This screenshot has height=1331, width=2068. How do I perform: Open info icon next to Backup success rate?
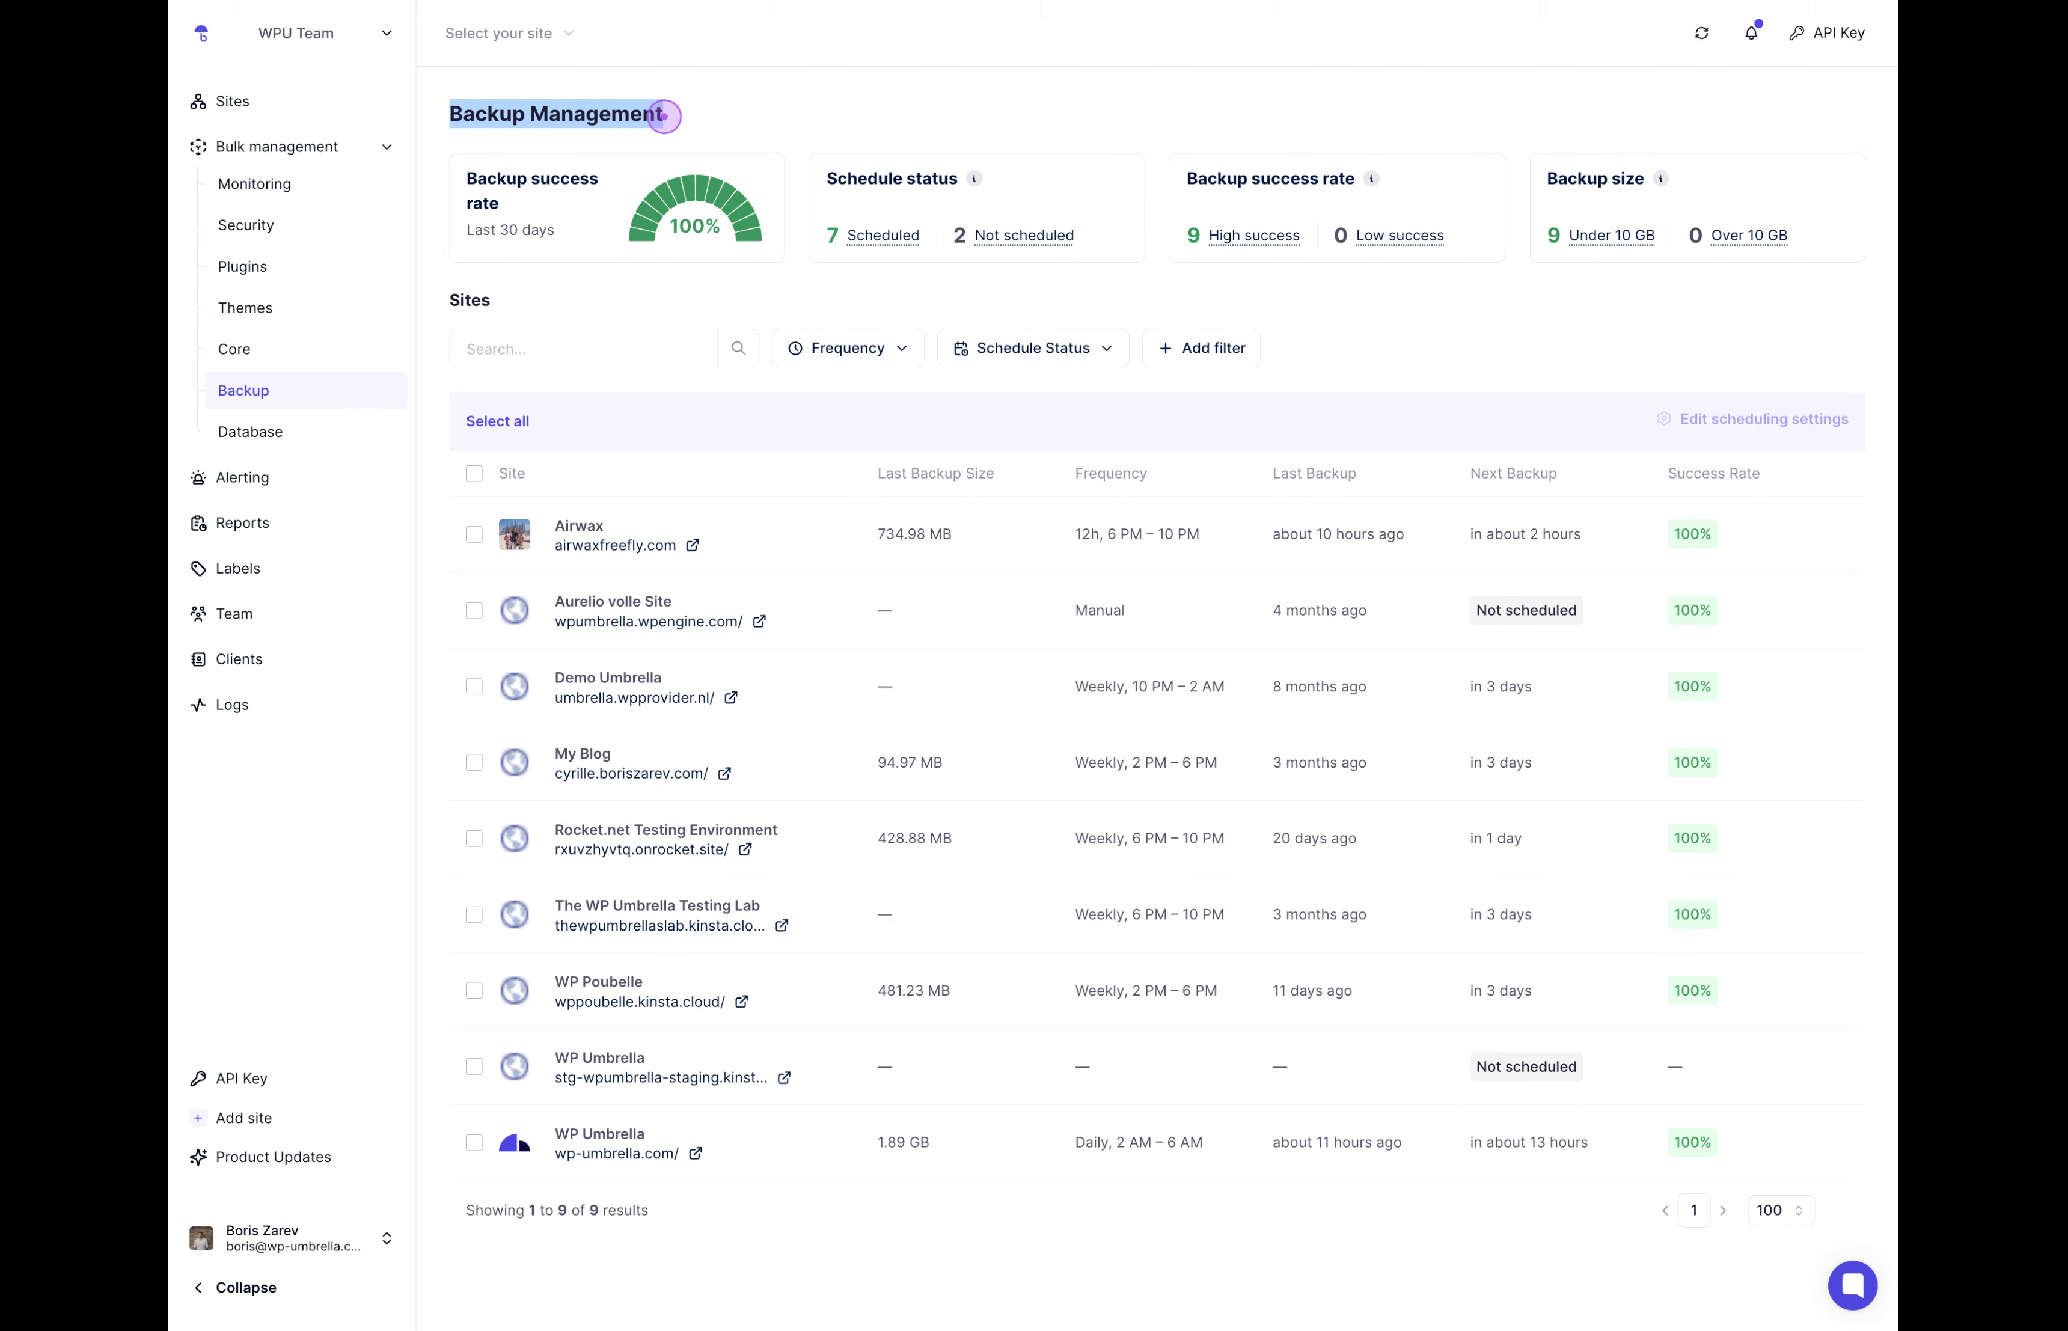1371,179
